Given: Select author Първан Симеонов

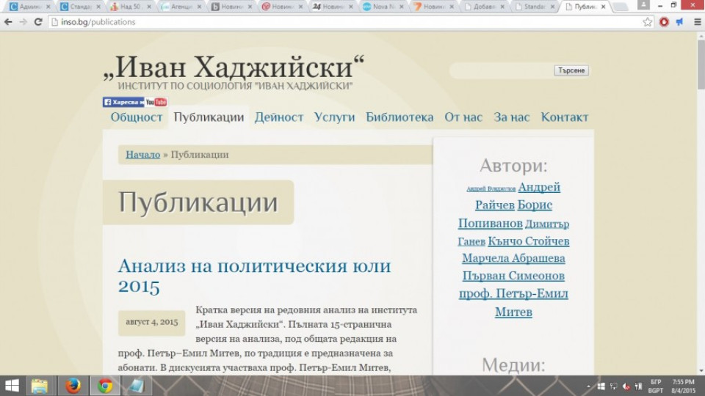Looking at the screenshot, I should click(513, 276).
